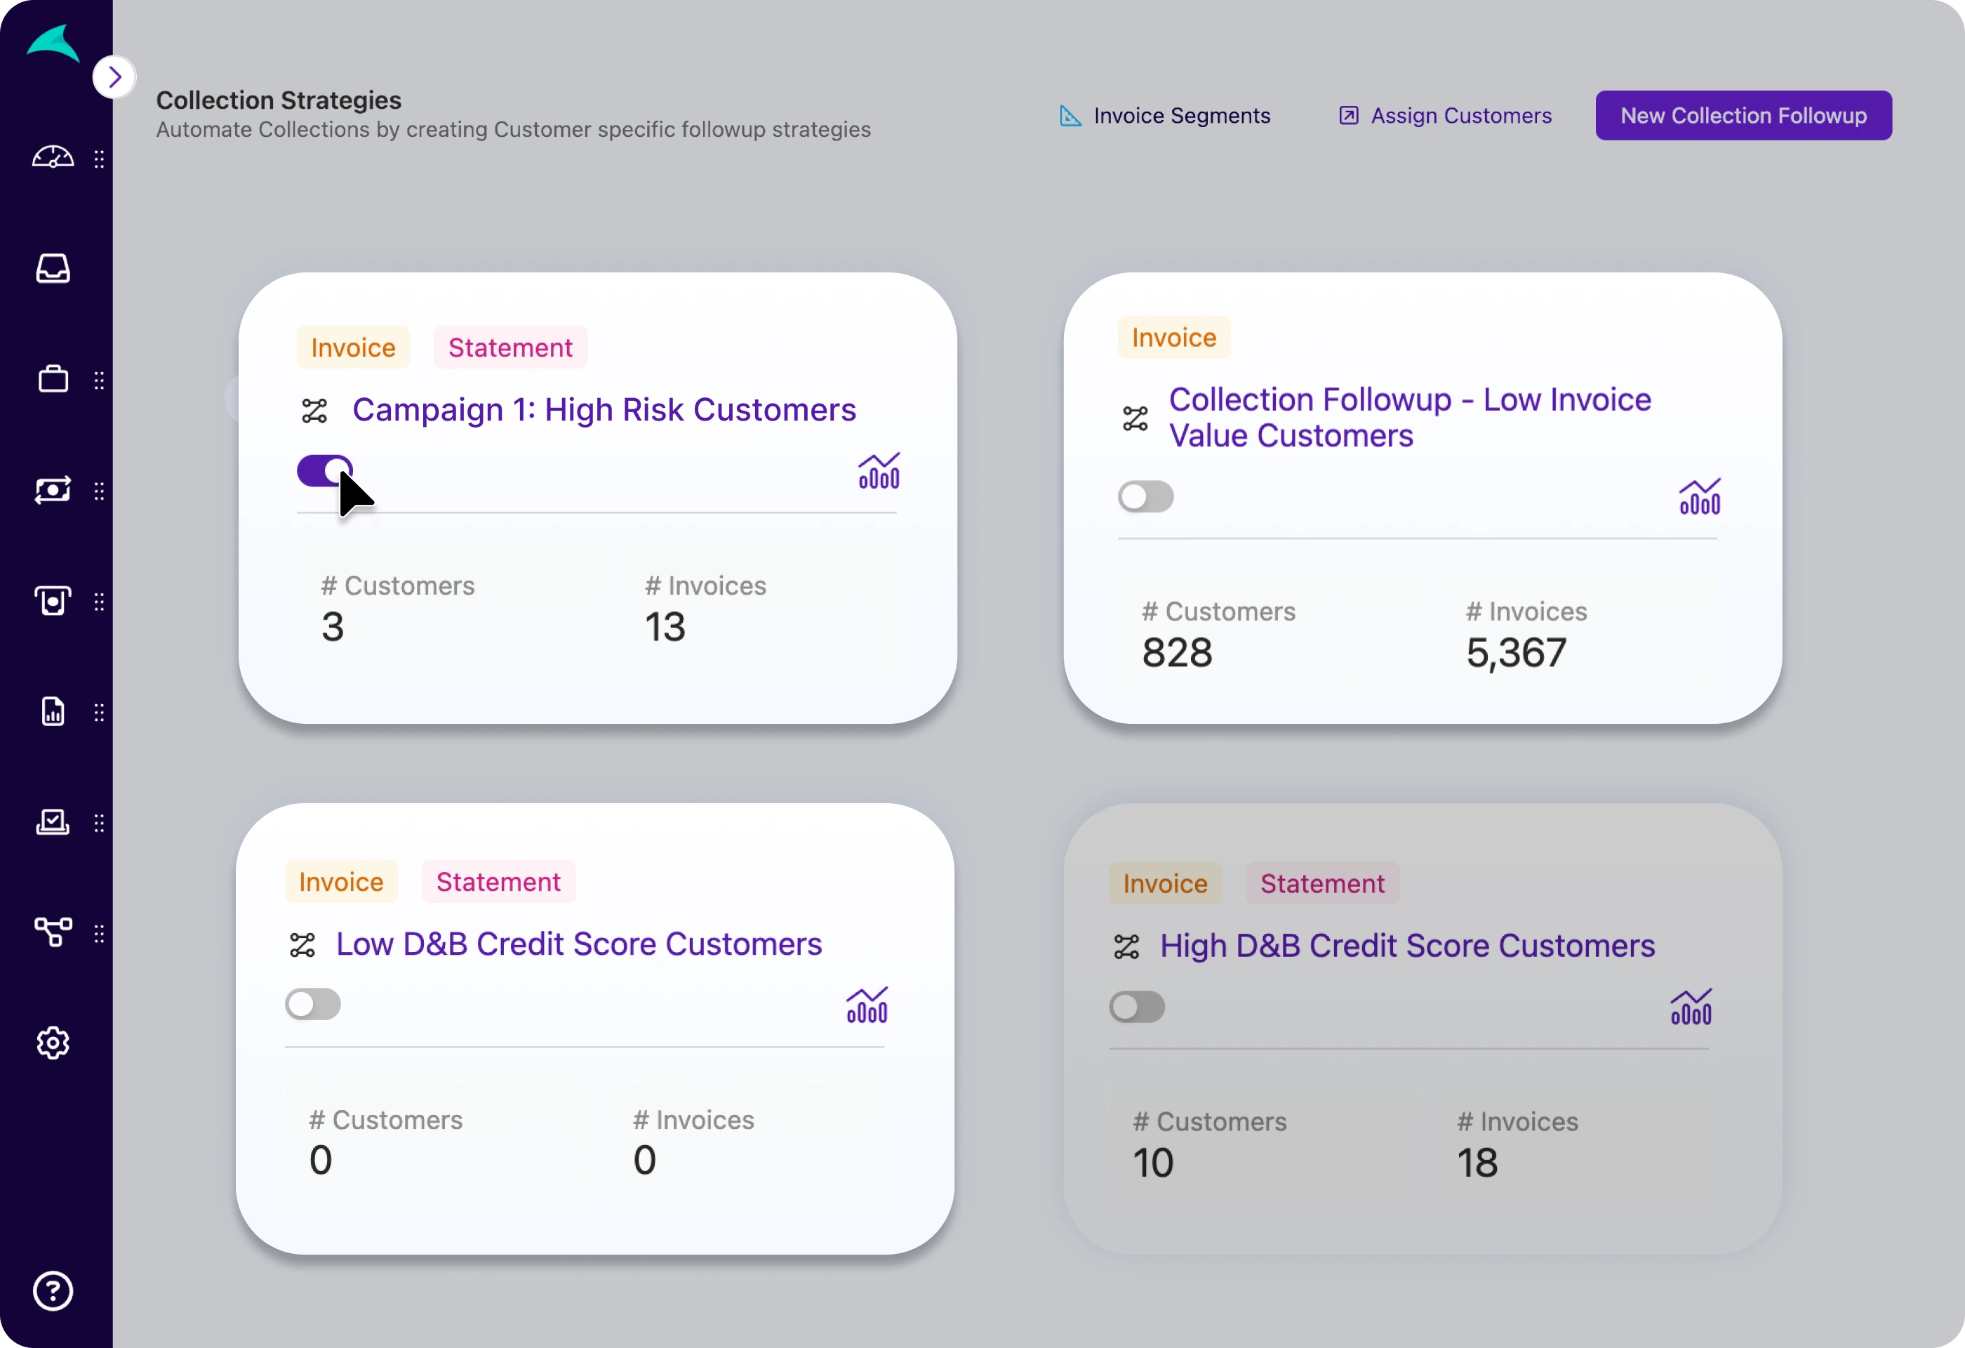The height and width of the screenshot is (1348, 1965).
Task: Open the inbox tray sidebar icon
Action: [53, 269]
